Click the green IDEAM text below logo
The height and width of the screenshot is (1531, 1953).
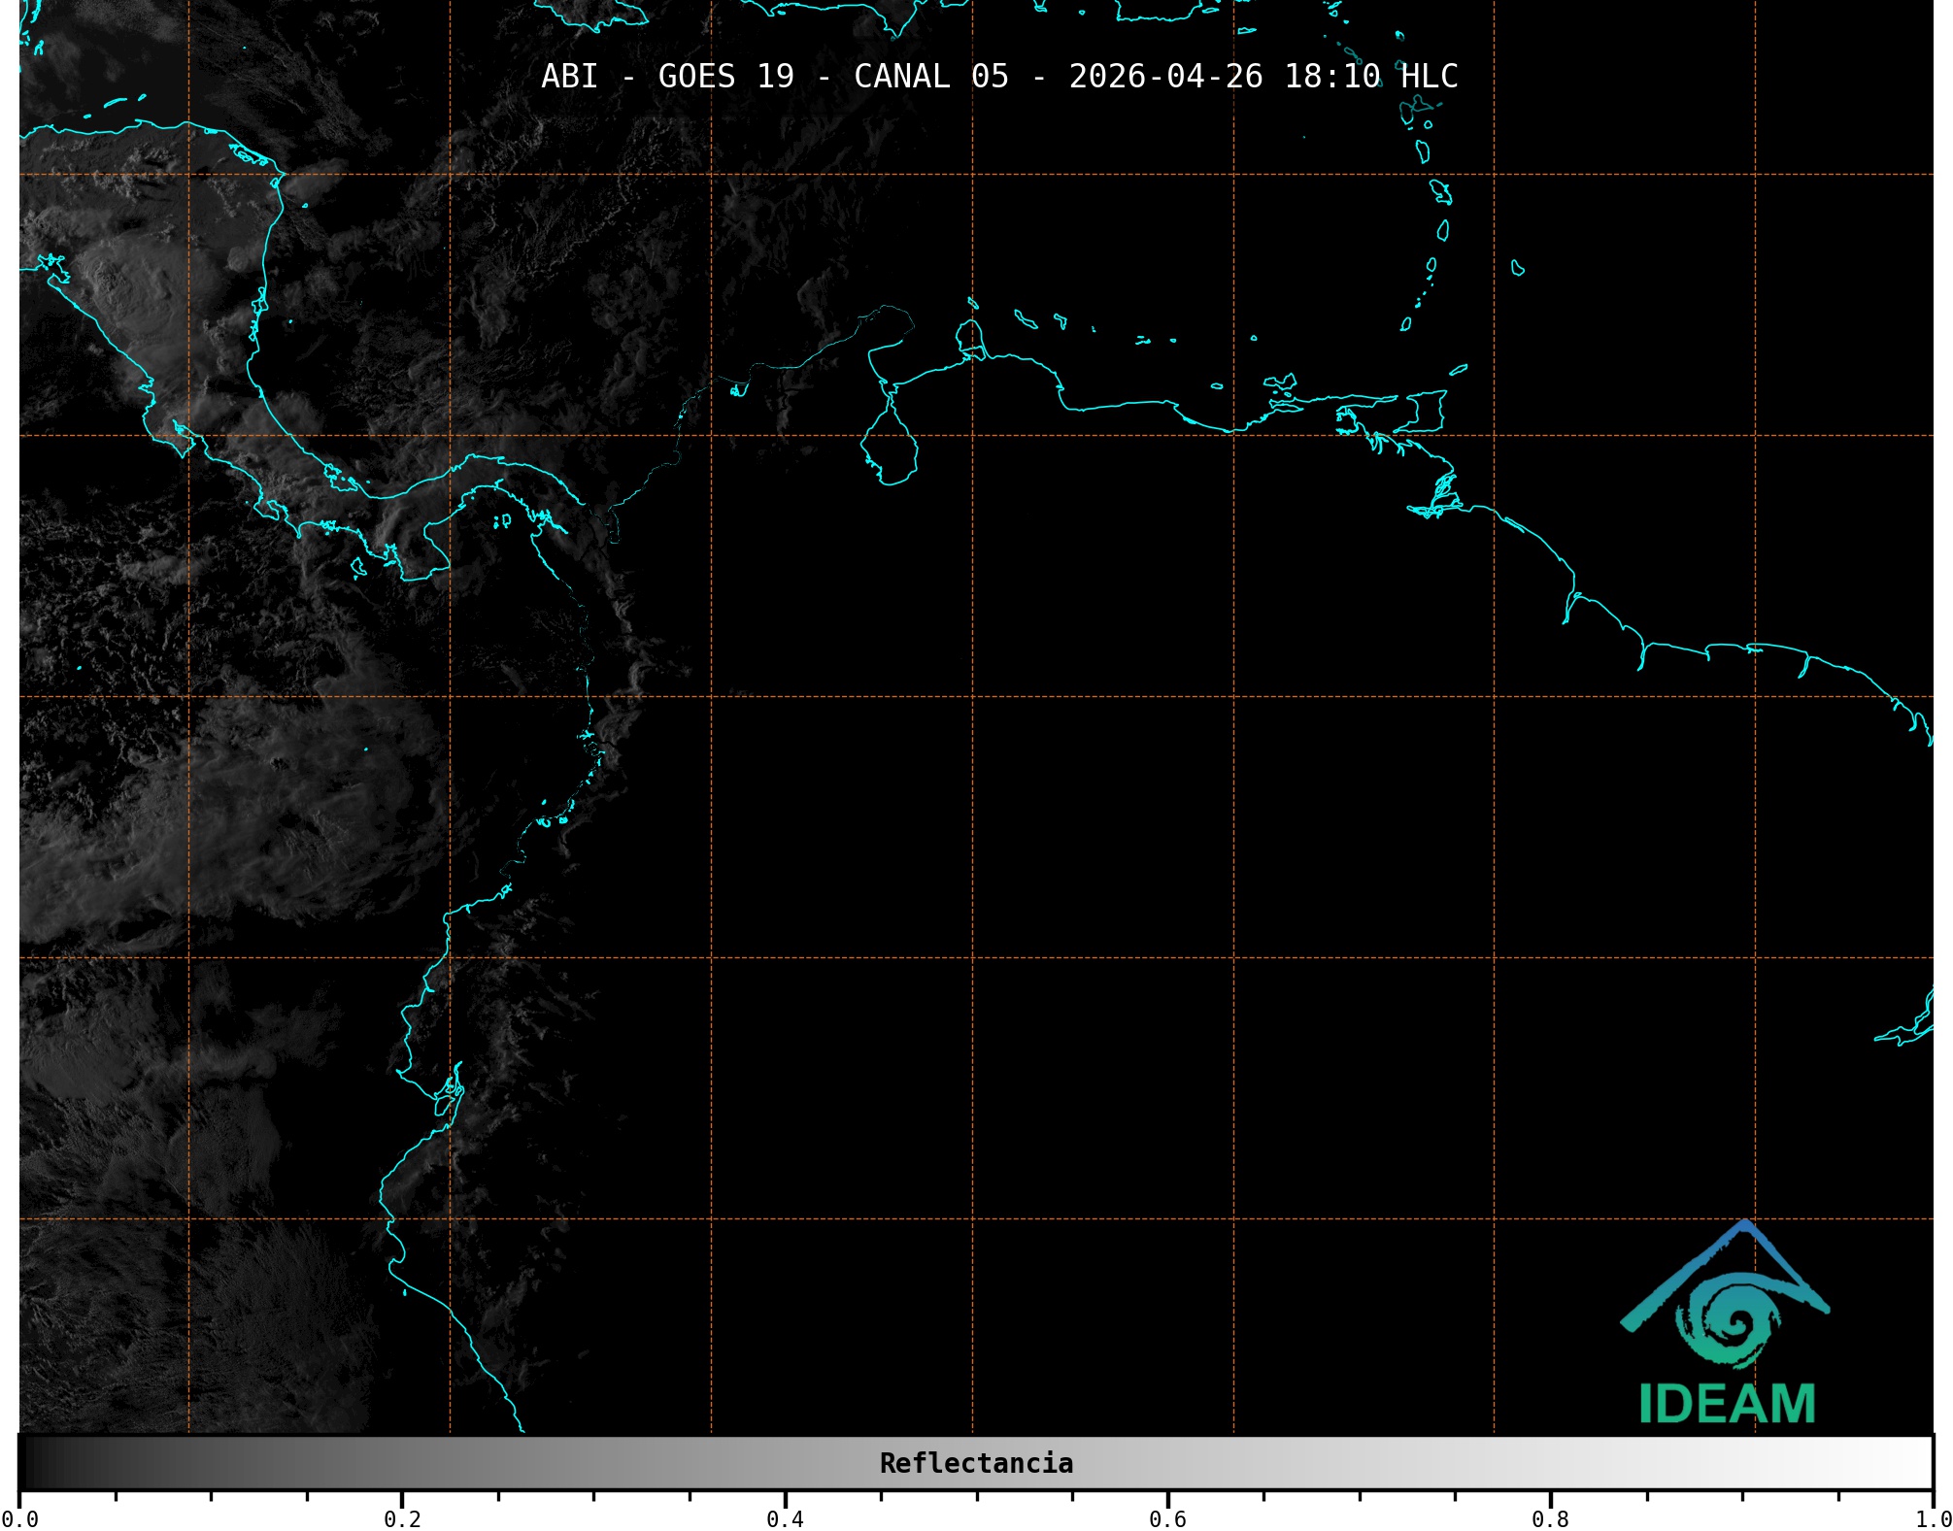point(1727,1405)
